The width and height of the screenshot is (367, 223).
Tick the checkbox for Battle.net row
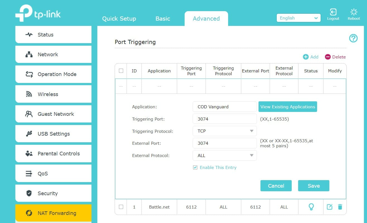(x=121, y=207)
